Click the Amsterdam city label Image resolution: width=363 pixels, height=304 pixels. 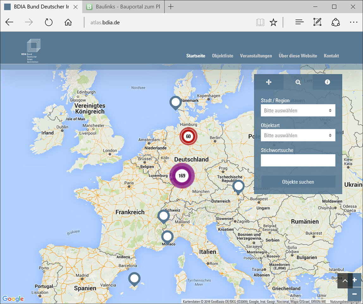coord(149,140)
